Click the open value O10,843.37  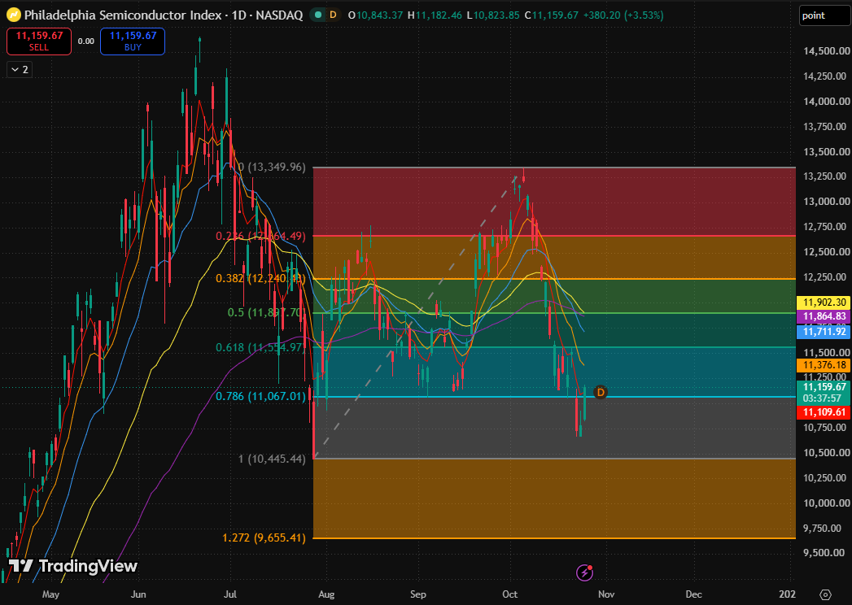point(375,15)
